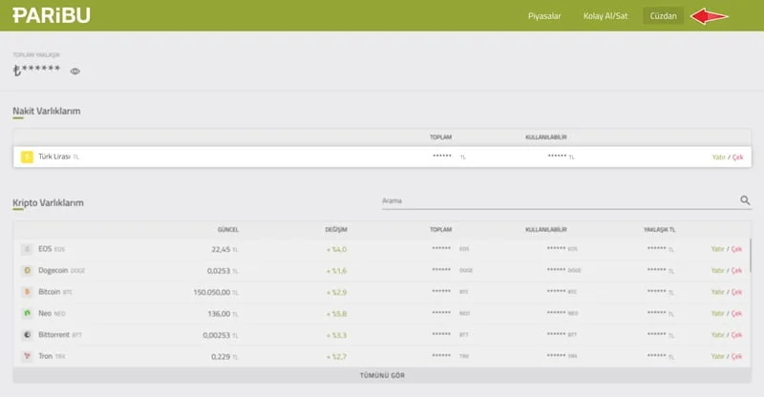This screenshot has height=397, width=764.
Task: Click the DEĞİŞİM column header
Action: 336,229
